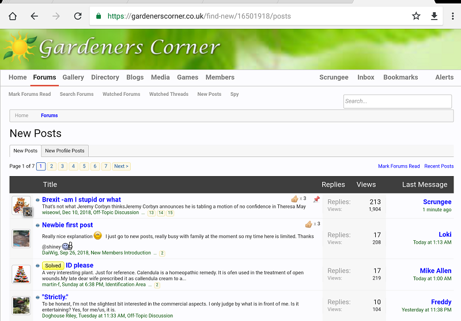Open the Alerts menu
This screenshot has height=321, width=461.
[x=444, y=77]
